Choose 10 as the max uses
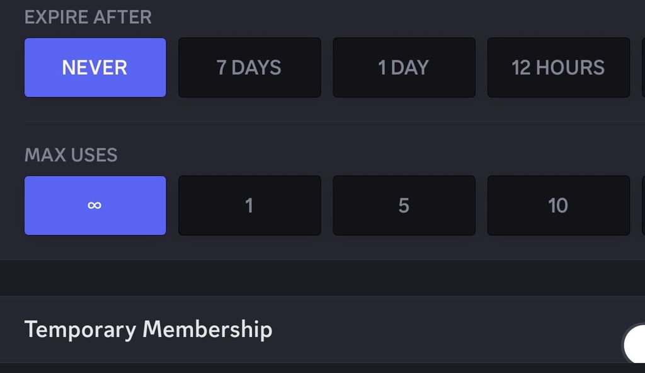This screenshot has height=373, width=645. pyautogui.click(x=558, y=205)
